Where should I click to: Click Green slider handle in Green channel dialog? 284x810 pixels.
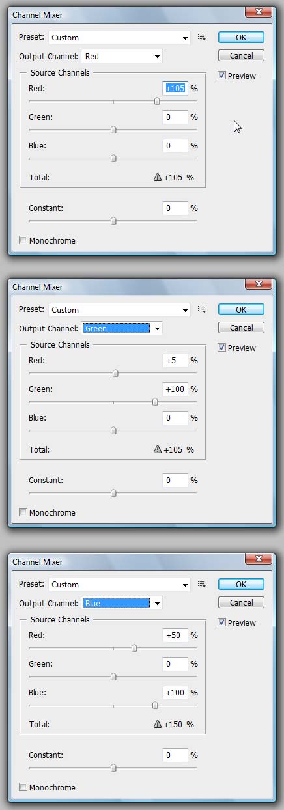(x=155, y=402)
